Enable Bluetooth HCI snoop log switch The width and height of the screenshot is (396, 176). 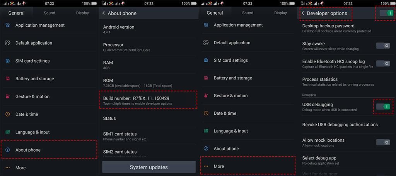coord(383,63)
